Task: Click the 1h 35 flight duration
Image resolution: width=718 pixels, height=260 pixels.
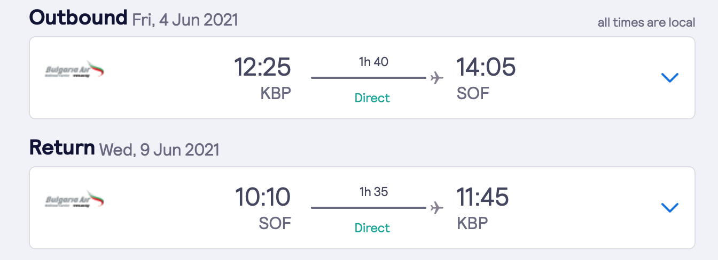Action: click(x=373, y=192)
